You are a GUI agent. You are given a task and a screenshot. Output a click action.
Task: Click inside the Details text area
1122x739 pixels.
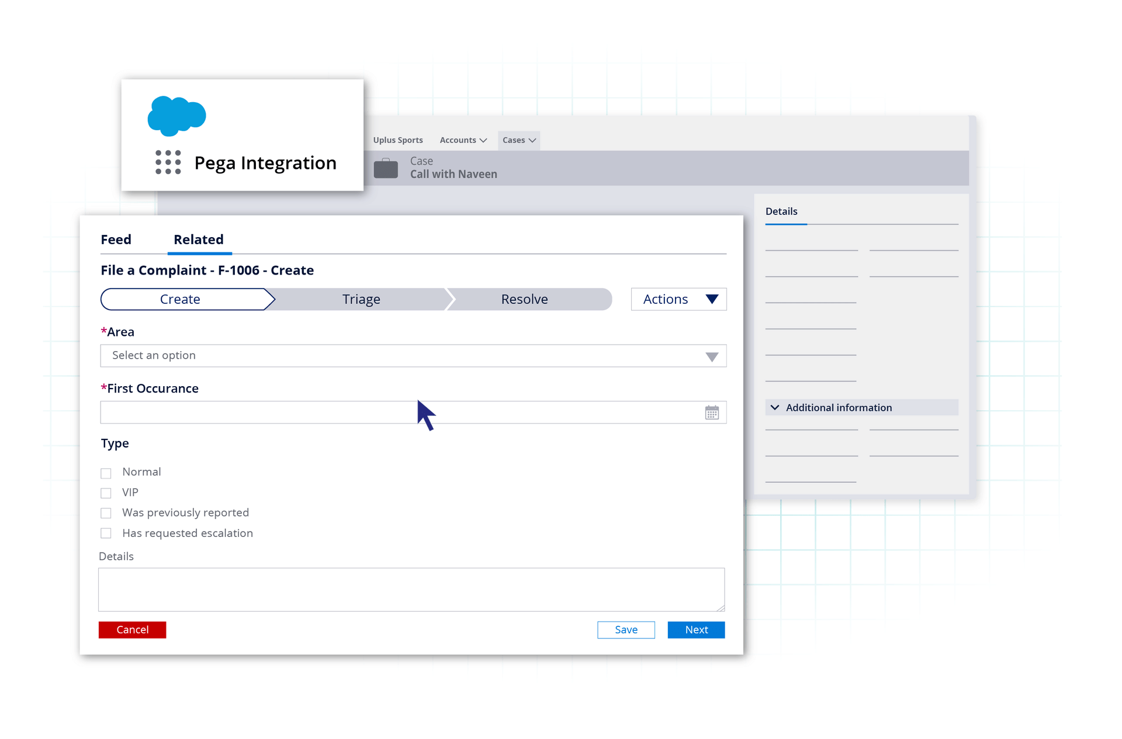tap(411, 589)
